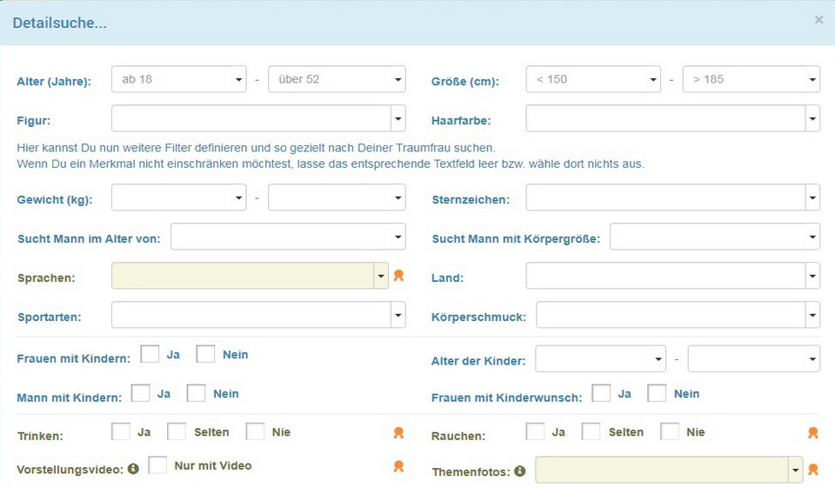Viewport: 835px width, 488px height.
Task: Check Ja for Frauen mit Kinderwunsch
Action: tap(601, 393)
